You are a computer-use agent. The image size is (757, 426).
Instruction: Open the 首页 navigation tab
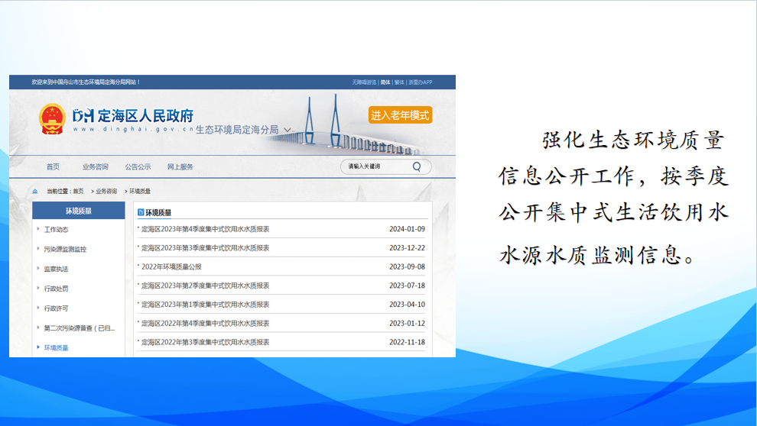tap(53, 166)
